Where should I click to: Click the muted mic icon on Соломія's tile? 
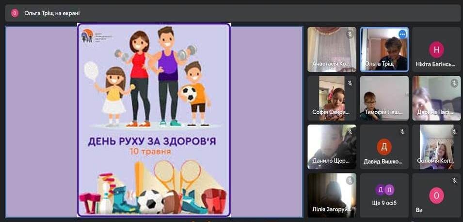click(454, 132)
